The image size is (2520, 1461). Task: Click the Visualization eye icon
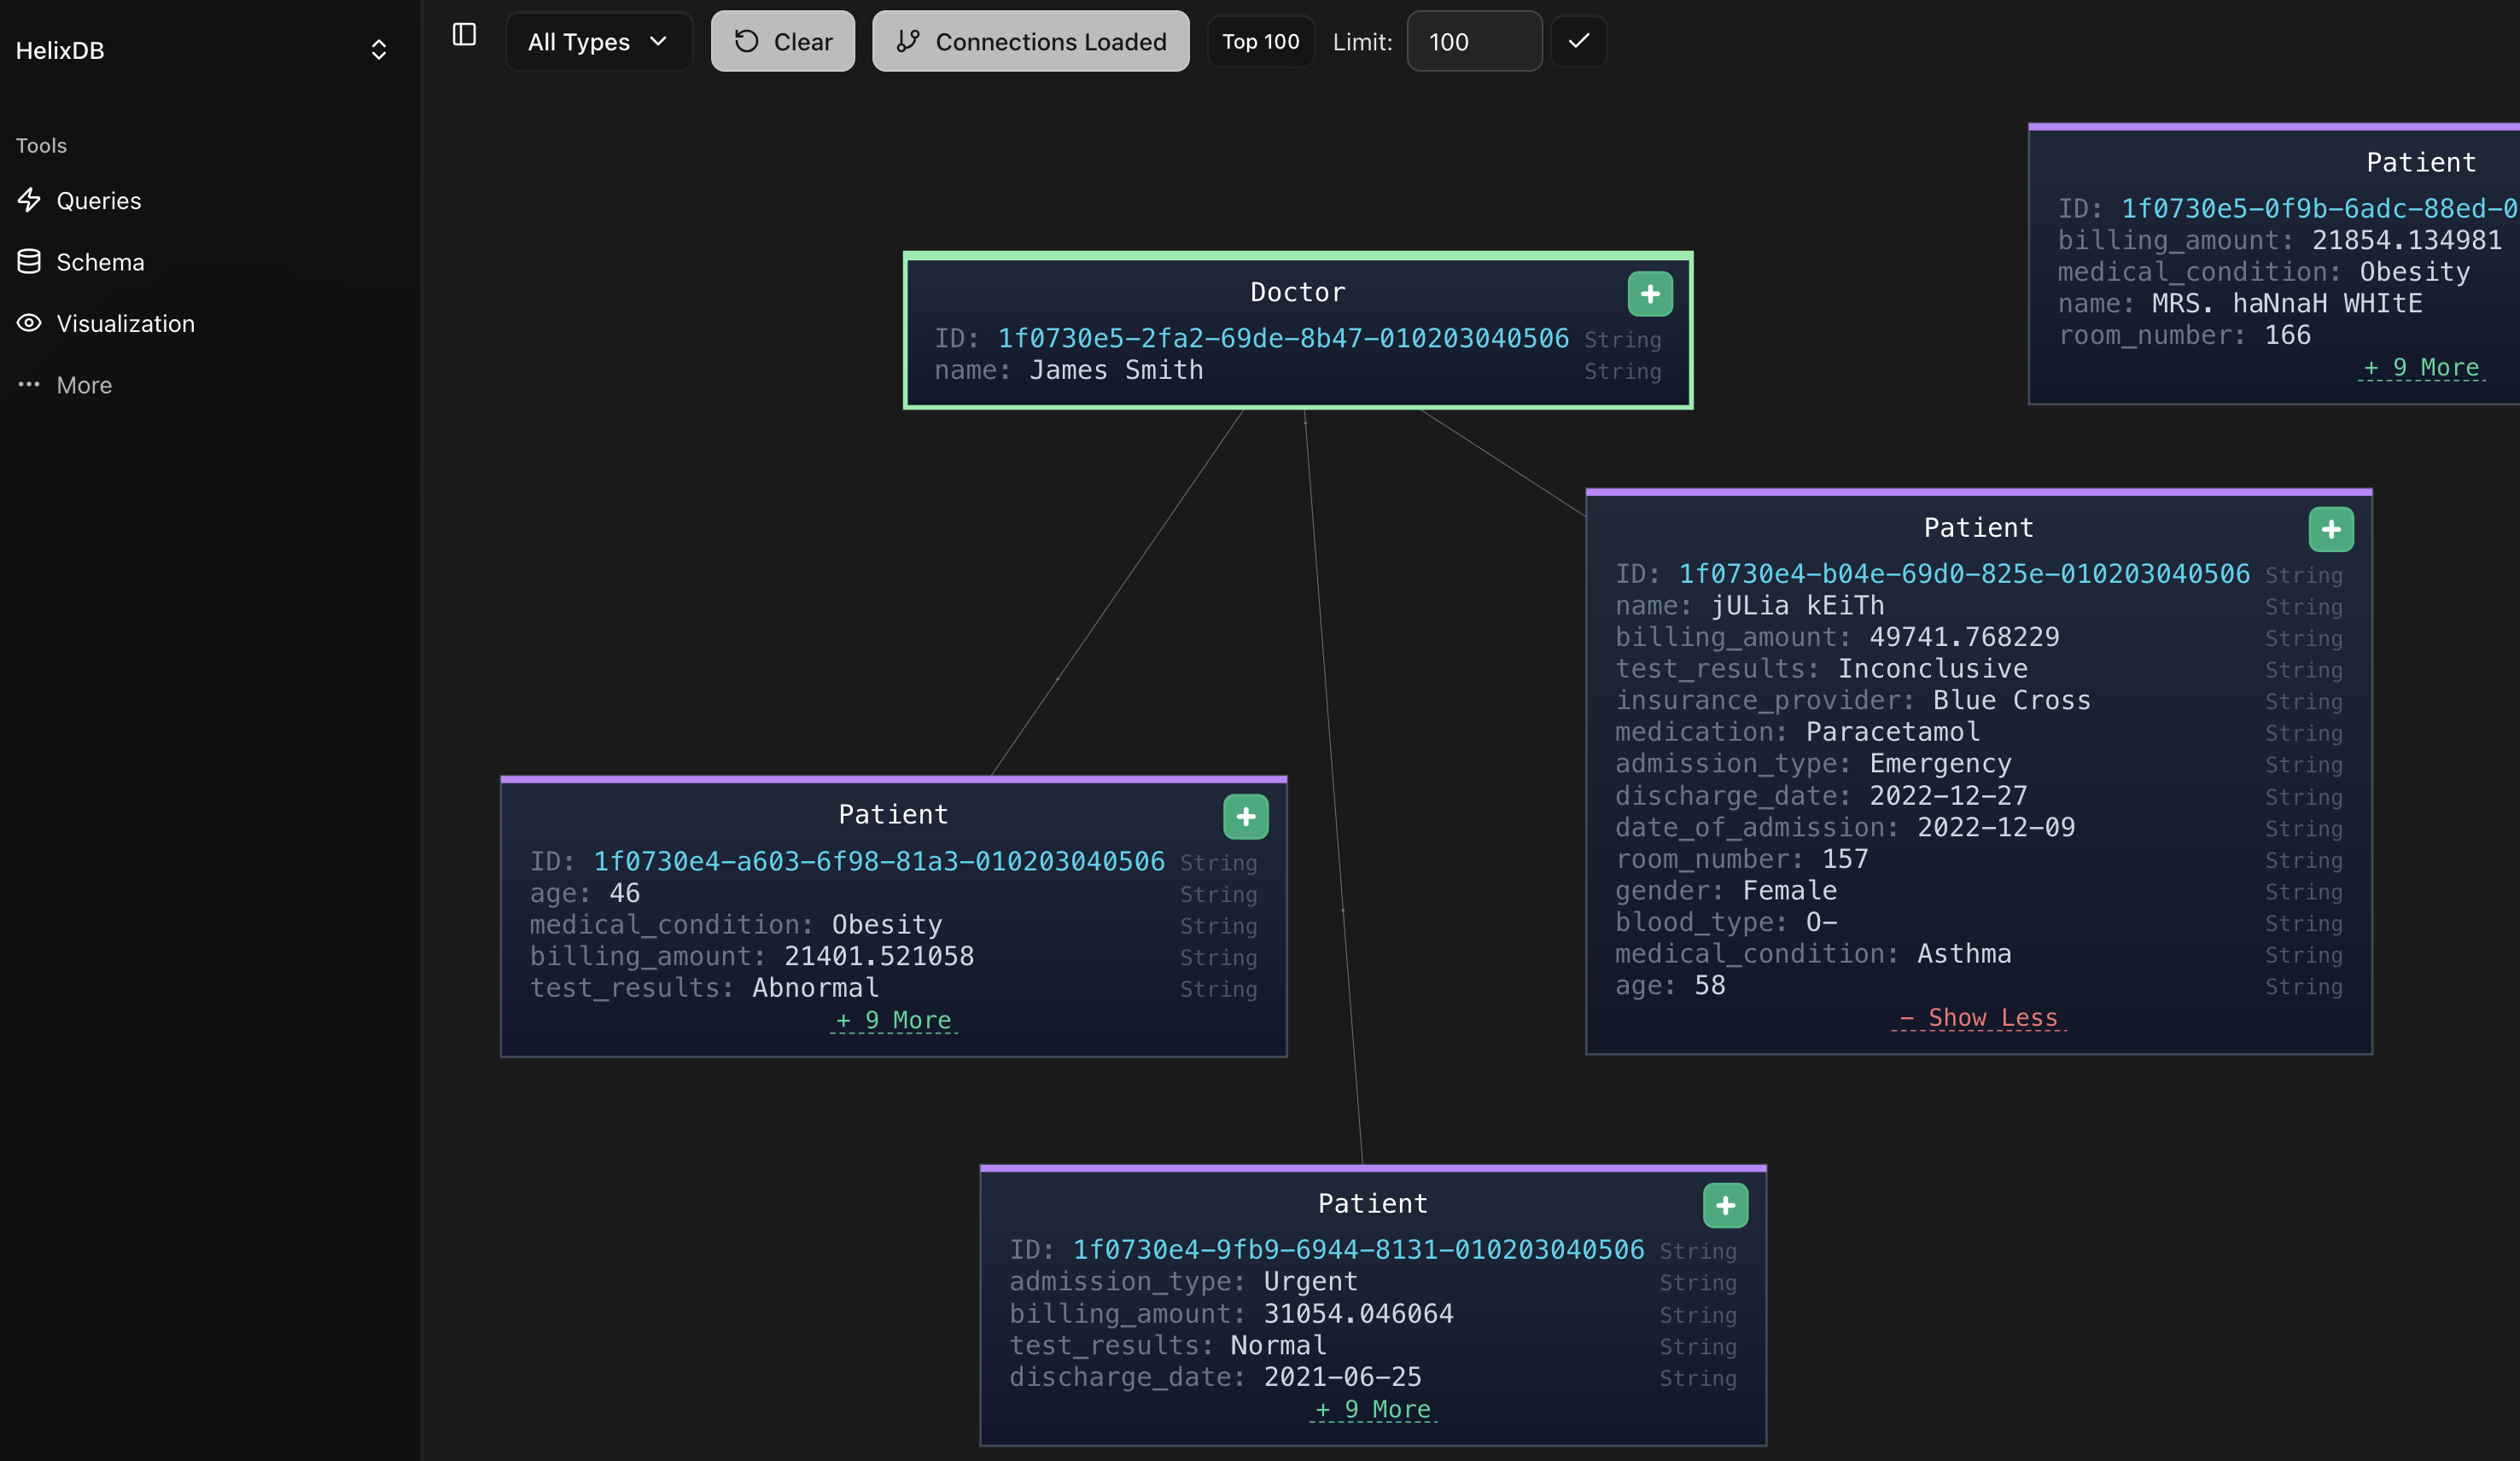[29, 323]
